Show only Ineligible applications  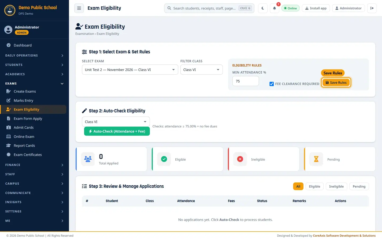tap(336, 186)
